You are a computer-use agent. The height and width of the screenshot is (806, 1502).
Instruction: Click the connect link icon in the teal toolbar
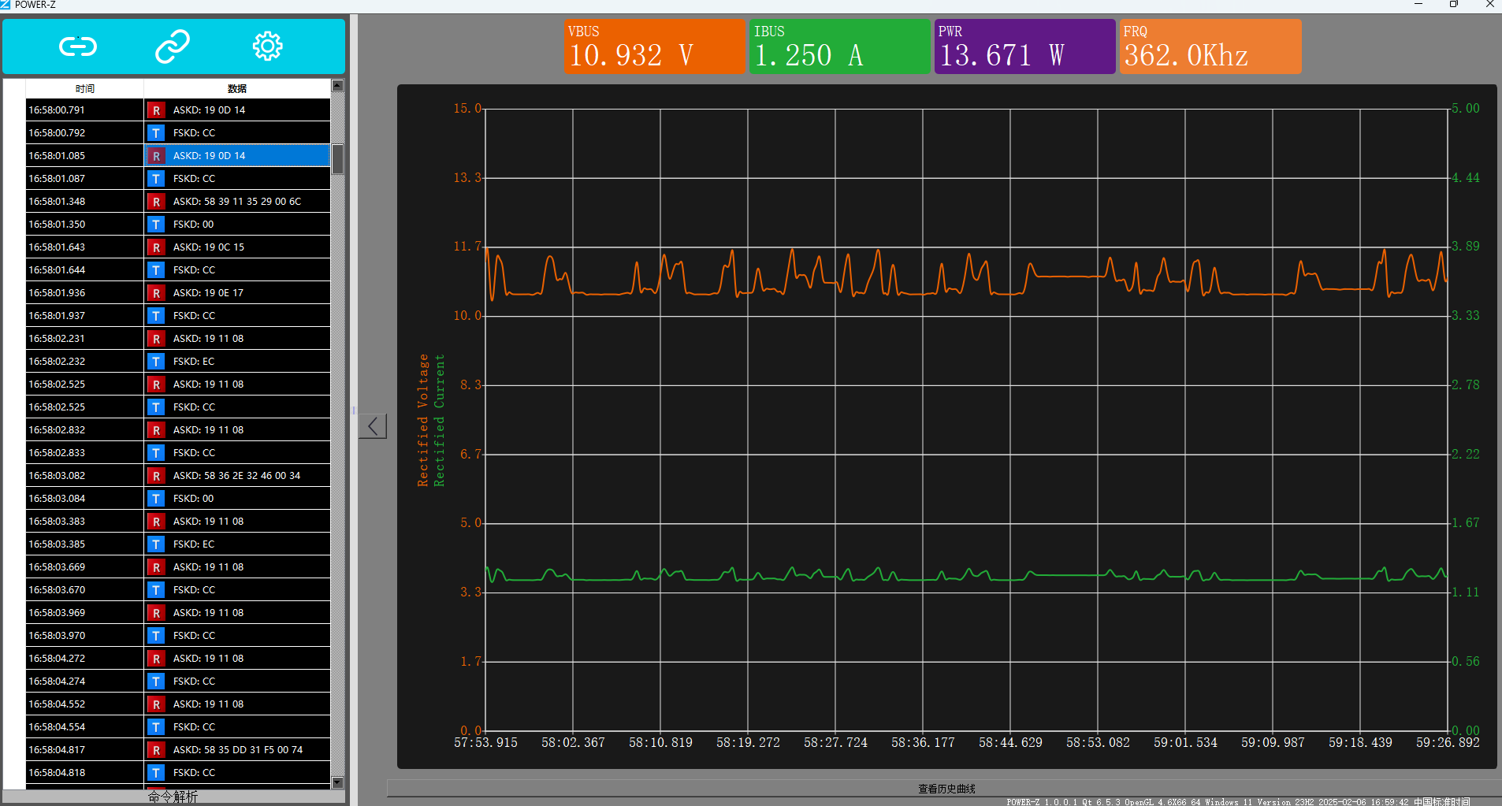click(x=78, y=46)
